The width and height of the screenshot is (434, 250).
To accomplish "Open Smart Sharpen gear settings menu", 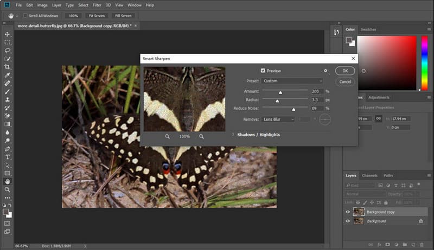I will [325, 70].
